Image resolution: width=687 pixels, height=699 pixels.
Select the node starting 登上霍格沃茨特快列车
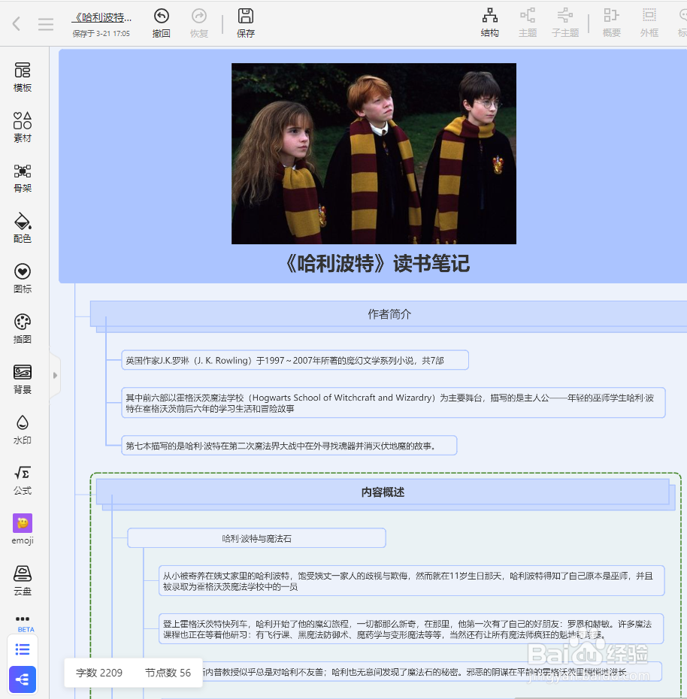[411, 628]
